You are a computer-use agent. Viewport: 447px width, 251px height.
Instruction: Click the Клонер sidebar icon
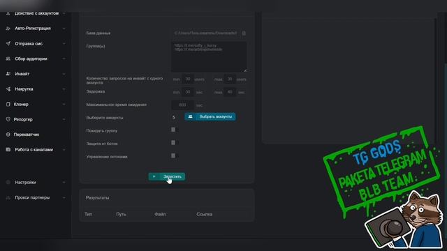coord(8,104)
